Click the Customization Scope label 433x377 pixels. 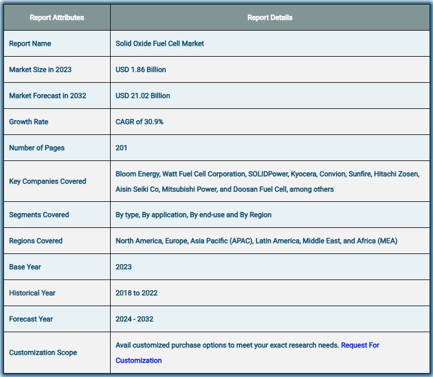coord(43,353)
